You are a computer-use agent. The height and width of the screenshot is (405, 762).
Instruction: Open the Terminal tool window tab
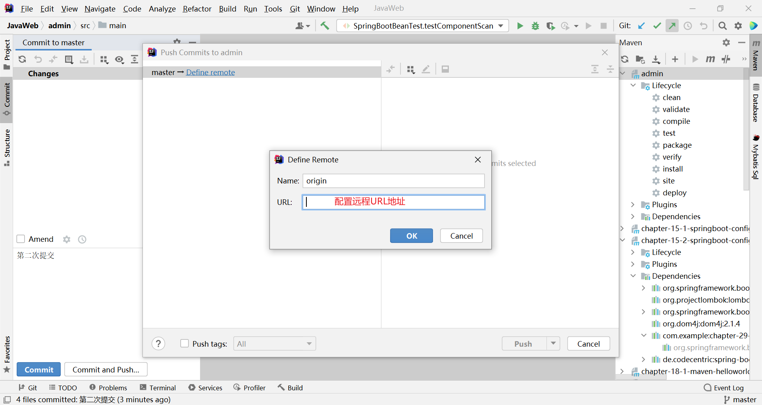[158, 388]
